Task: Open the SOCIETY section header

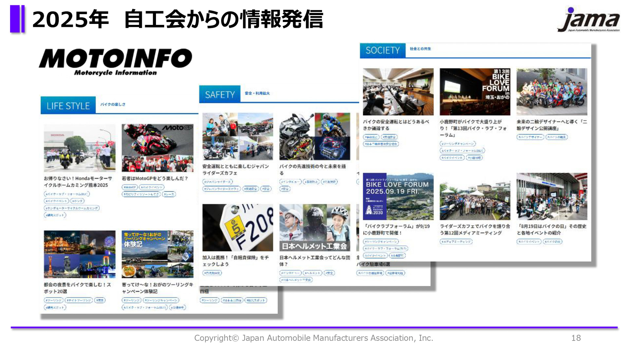Action: tap(382, 50)
